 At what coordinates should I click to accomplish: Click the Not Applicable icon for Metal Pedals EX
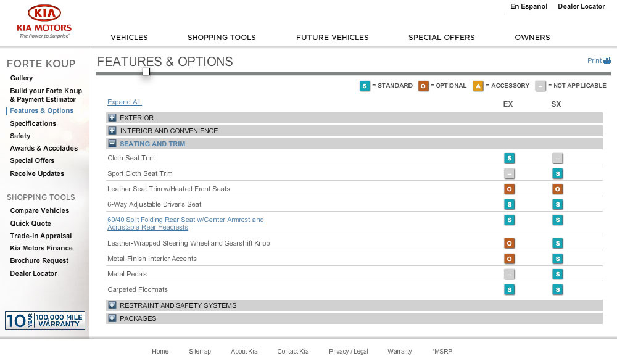click(x=509, y=274)
